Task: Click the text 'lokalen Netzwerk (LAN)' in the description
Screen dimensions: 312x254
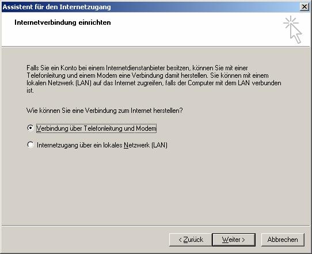Action: point(59,83)
